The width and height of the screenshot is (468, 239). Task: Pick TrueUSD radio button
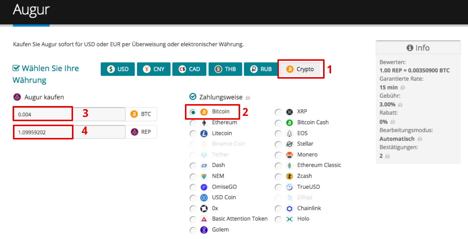click(279, 187)
